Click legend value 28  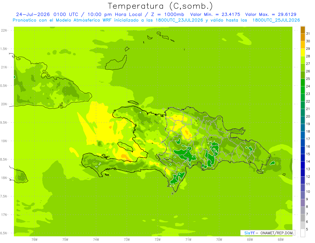308,56
